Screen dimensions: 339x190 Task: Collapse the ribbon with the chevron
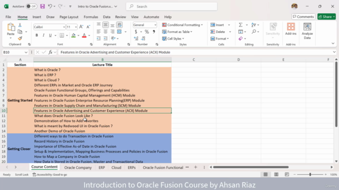click(333, 43)
